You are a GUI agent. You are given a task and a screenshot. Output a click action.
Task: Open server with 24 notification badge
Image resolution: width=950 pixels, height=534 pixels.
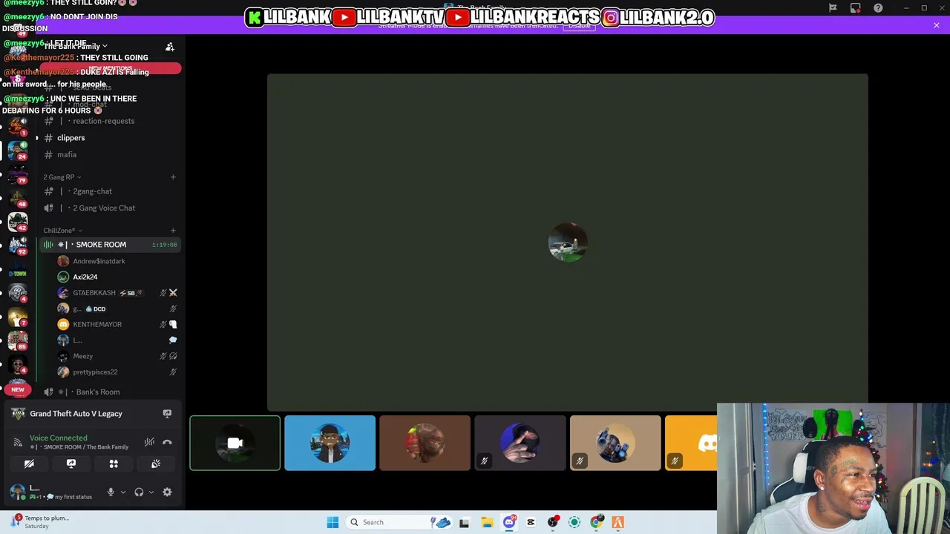point(18,150)
